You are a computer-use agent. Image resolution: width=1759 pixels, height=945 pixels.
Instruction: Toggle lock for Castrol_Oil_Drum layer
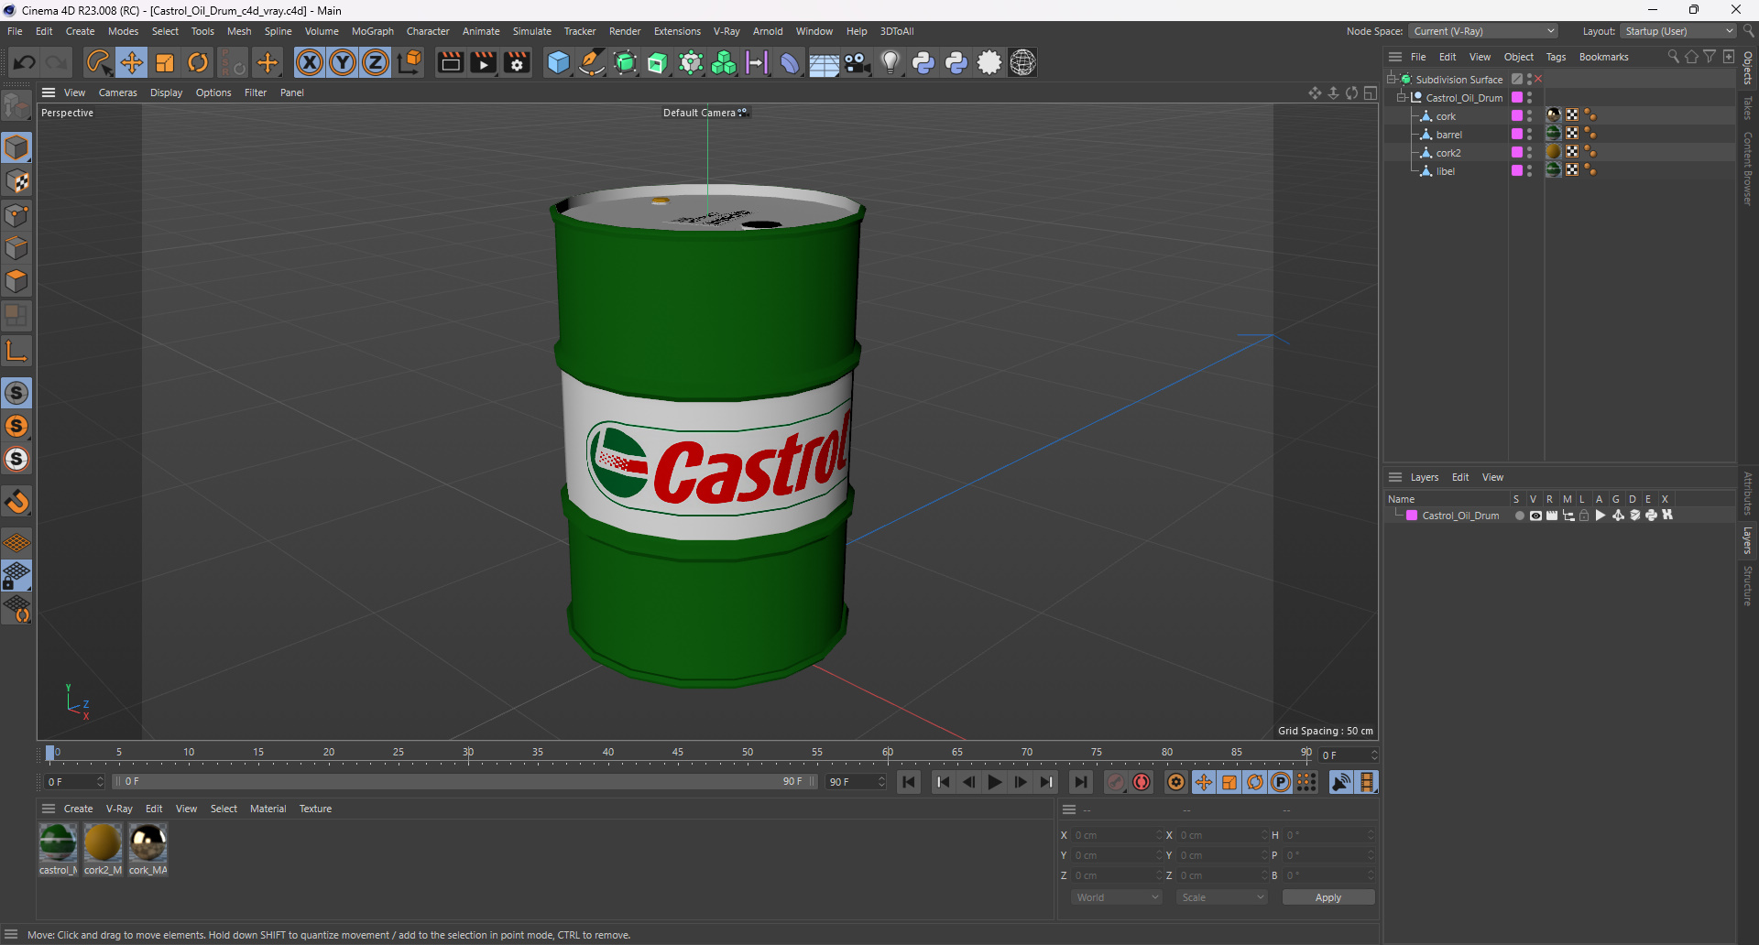1584,516
